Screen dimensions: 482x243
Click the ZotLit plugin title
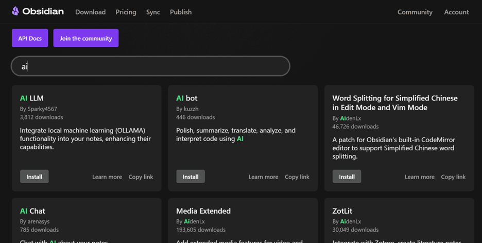point(342,211)
